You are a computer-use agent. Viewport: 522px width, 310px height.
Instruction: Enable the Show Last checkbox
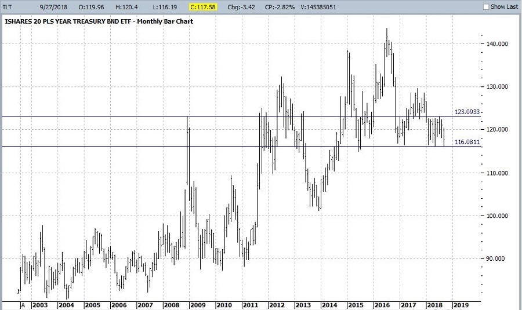pos(485,6)
